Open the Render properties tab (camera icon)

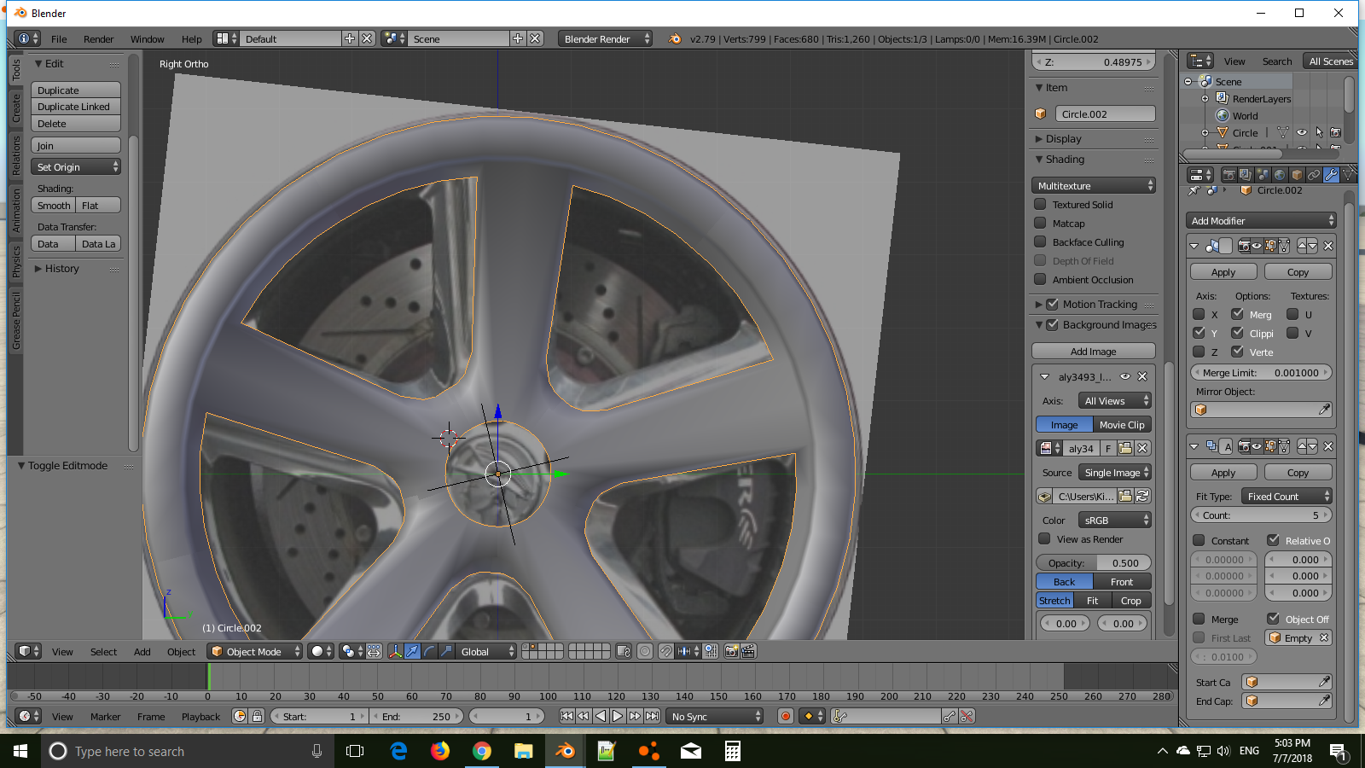tap(1228, 175)
